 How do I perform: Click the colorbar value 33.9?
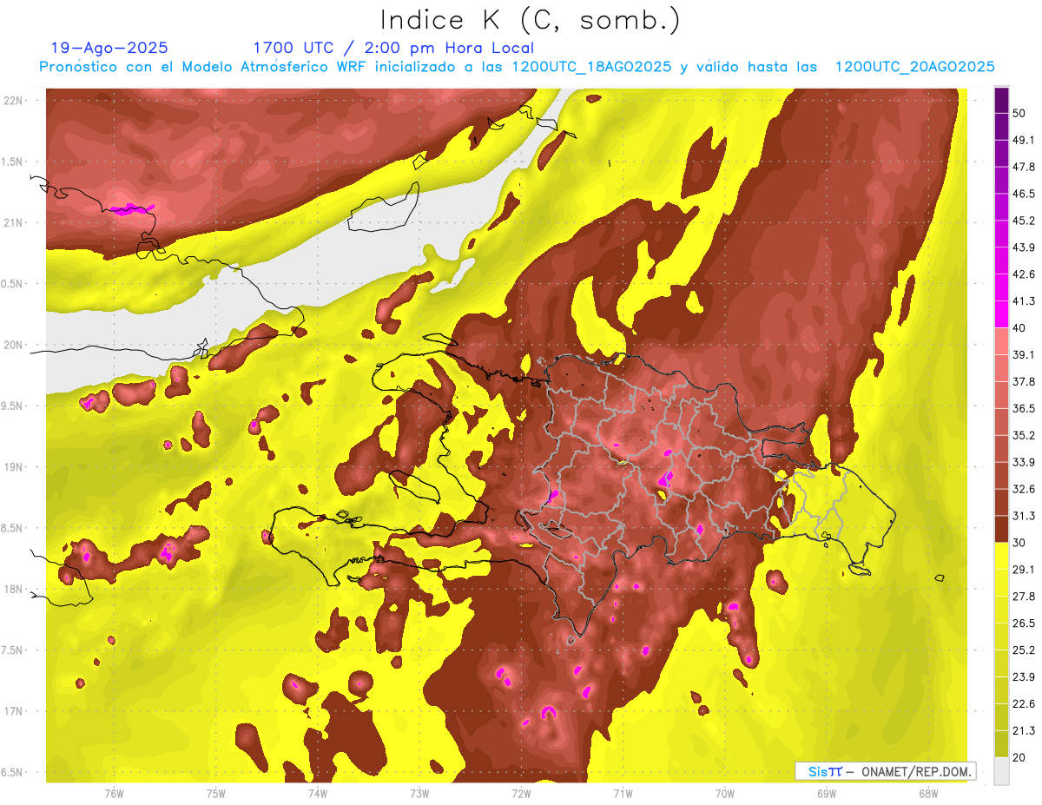point(1024,462)
